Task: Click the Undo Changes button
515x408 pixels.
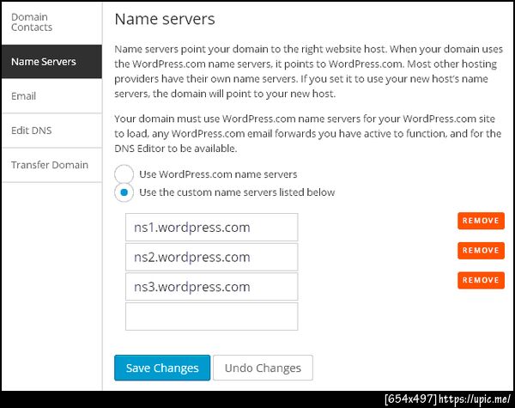Action: pos(263,368)
